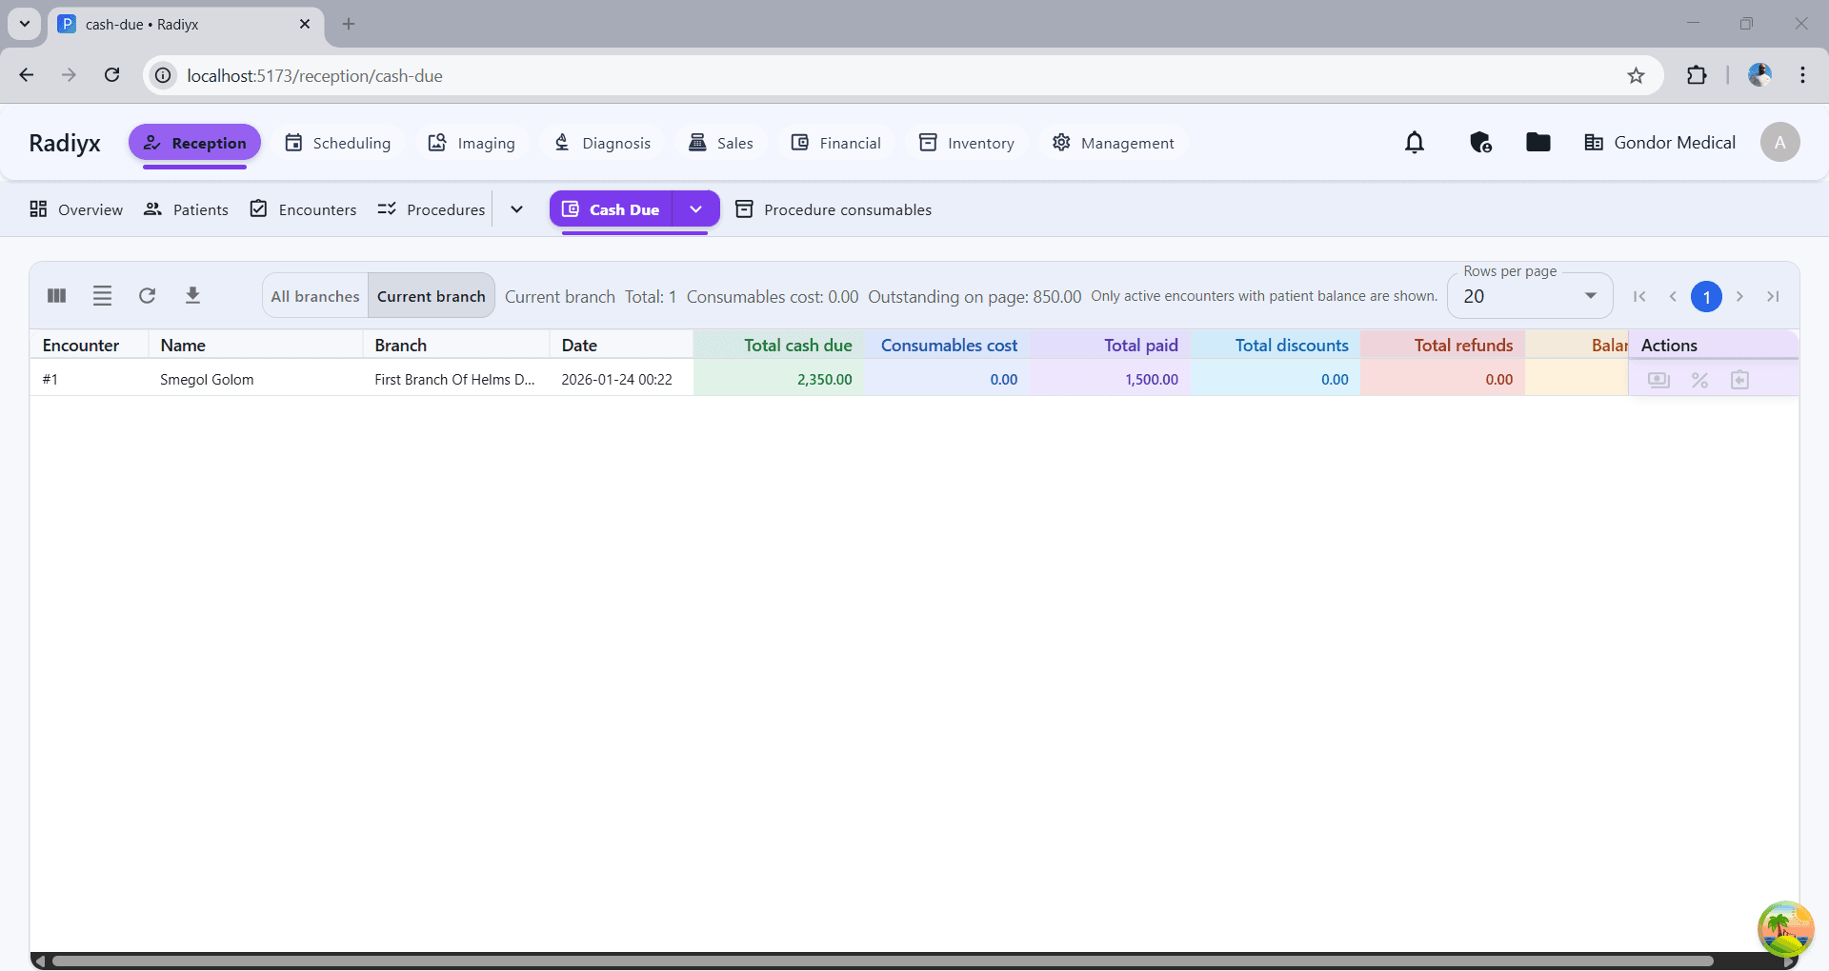The width and height of the screenshot is (1829, 971).
Task: Expand the chevron next to Procedures
Action: click(x=516, y=209)
